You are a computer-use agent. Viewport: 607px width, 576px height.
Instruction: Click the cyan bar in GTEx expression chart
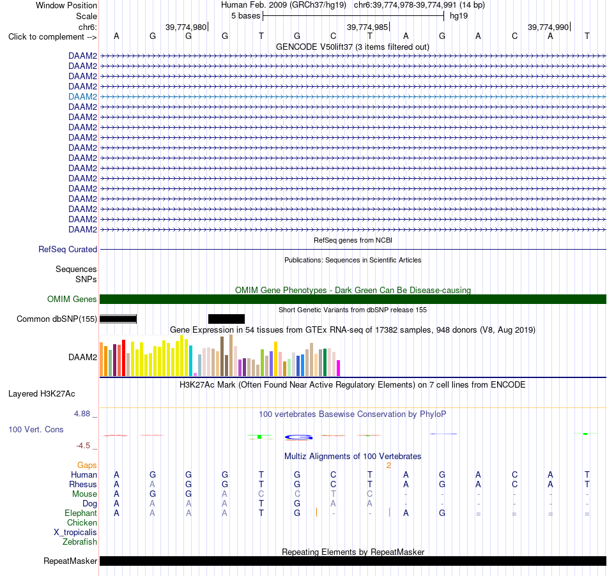tap(190, 361)
